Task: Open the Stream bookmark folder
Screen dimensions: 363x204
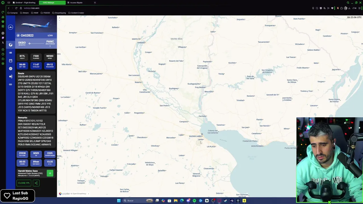Action: [x=24, y=13]
